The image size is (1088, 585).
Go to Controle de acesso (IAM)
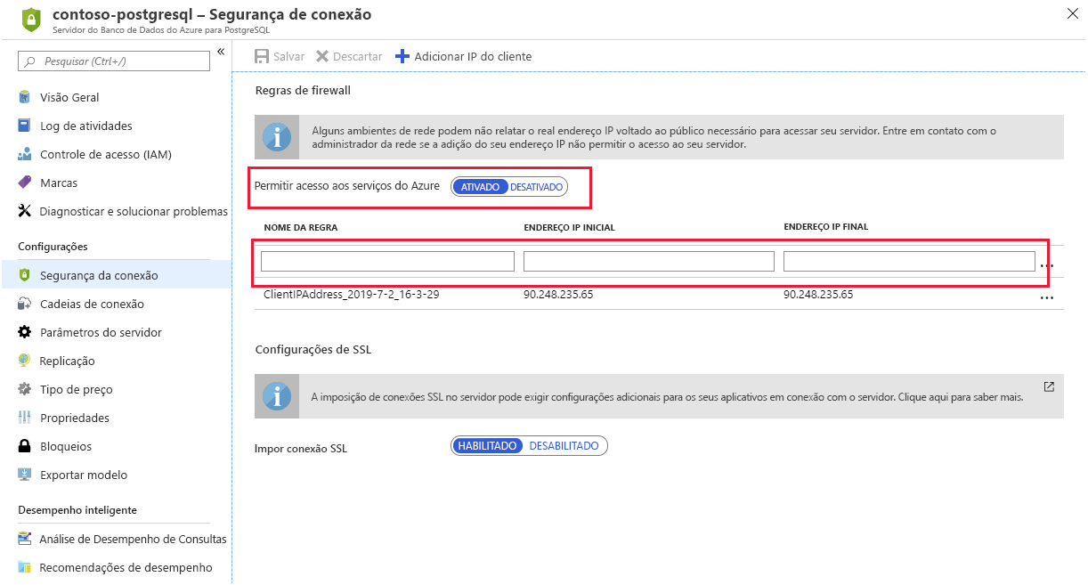point(106,154)
